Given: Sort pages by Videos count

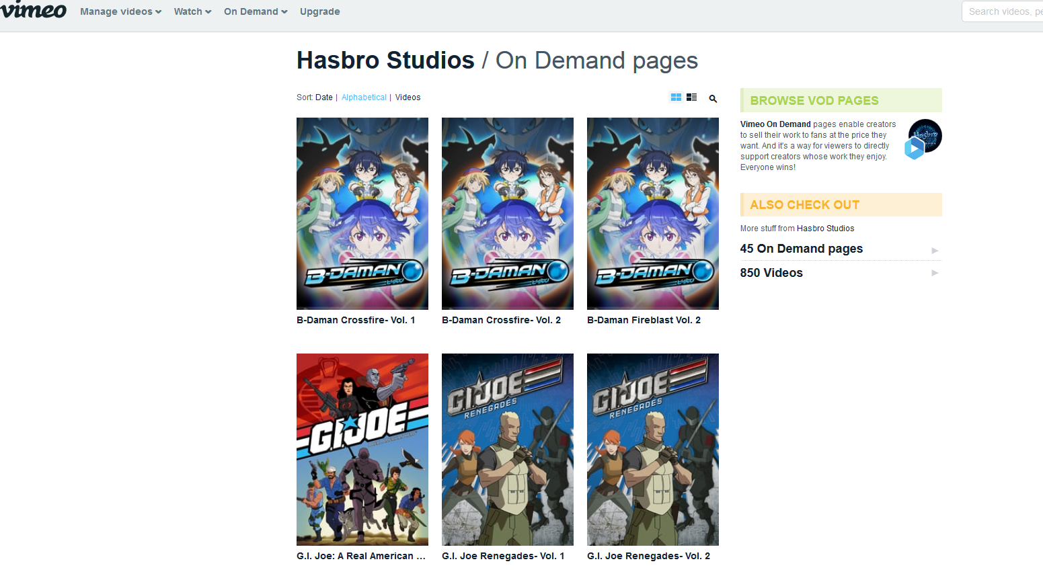Looking at the screenshot, I should (408, 97).
